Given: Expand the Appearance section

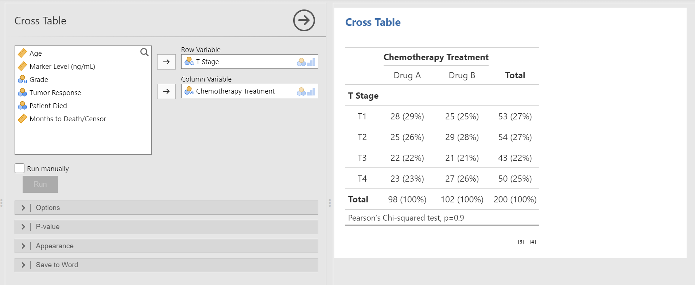Looking at the screenshot, I should (166, 246).
